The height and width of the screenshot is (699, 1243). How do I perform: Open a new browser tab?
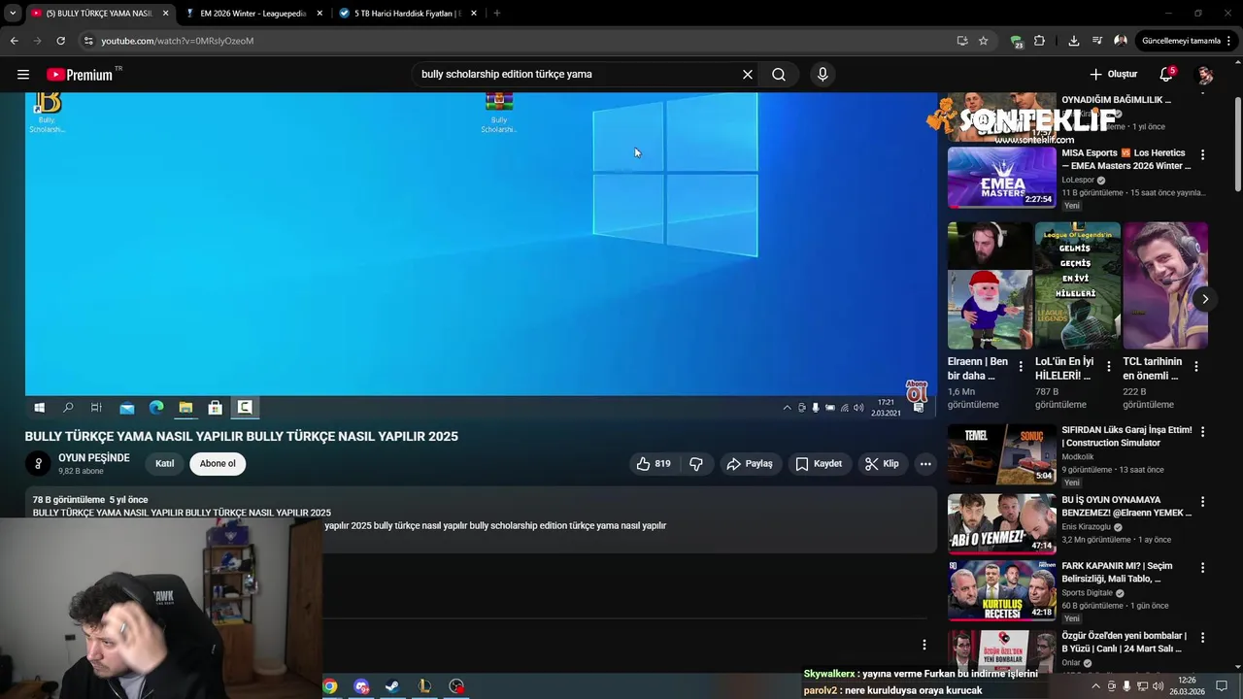[497, 14]
